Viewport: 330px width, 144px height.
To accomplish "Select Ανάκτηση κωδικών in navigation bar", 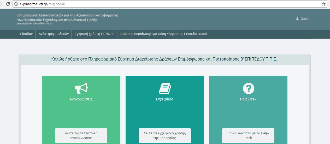I will [54, 34].
